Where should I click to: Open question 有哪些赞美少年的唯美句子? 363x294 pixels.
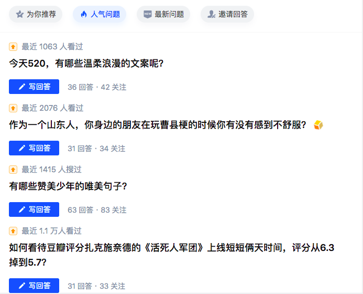[x=69, y=186]
